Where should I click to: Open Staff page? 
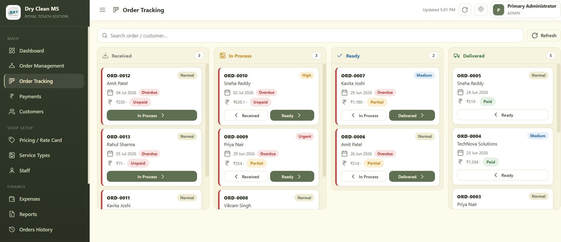pos(44,171)
